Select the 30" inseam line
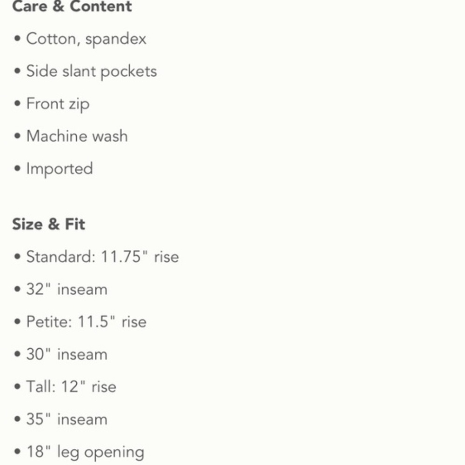 [66, 354]
